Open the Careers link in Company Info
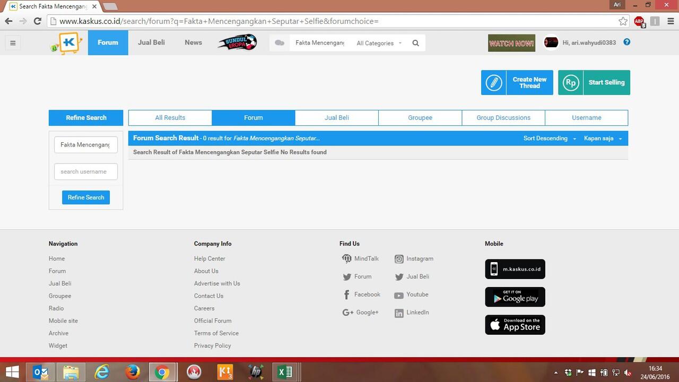Screen dimensions: 679x382 (204, 308)
